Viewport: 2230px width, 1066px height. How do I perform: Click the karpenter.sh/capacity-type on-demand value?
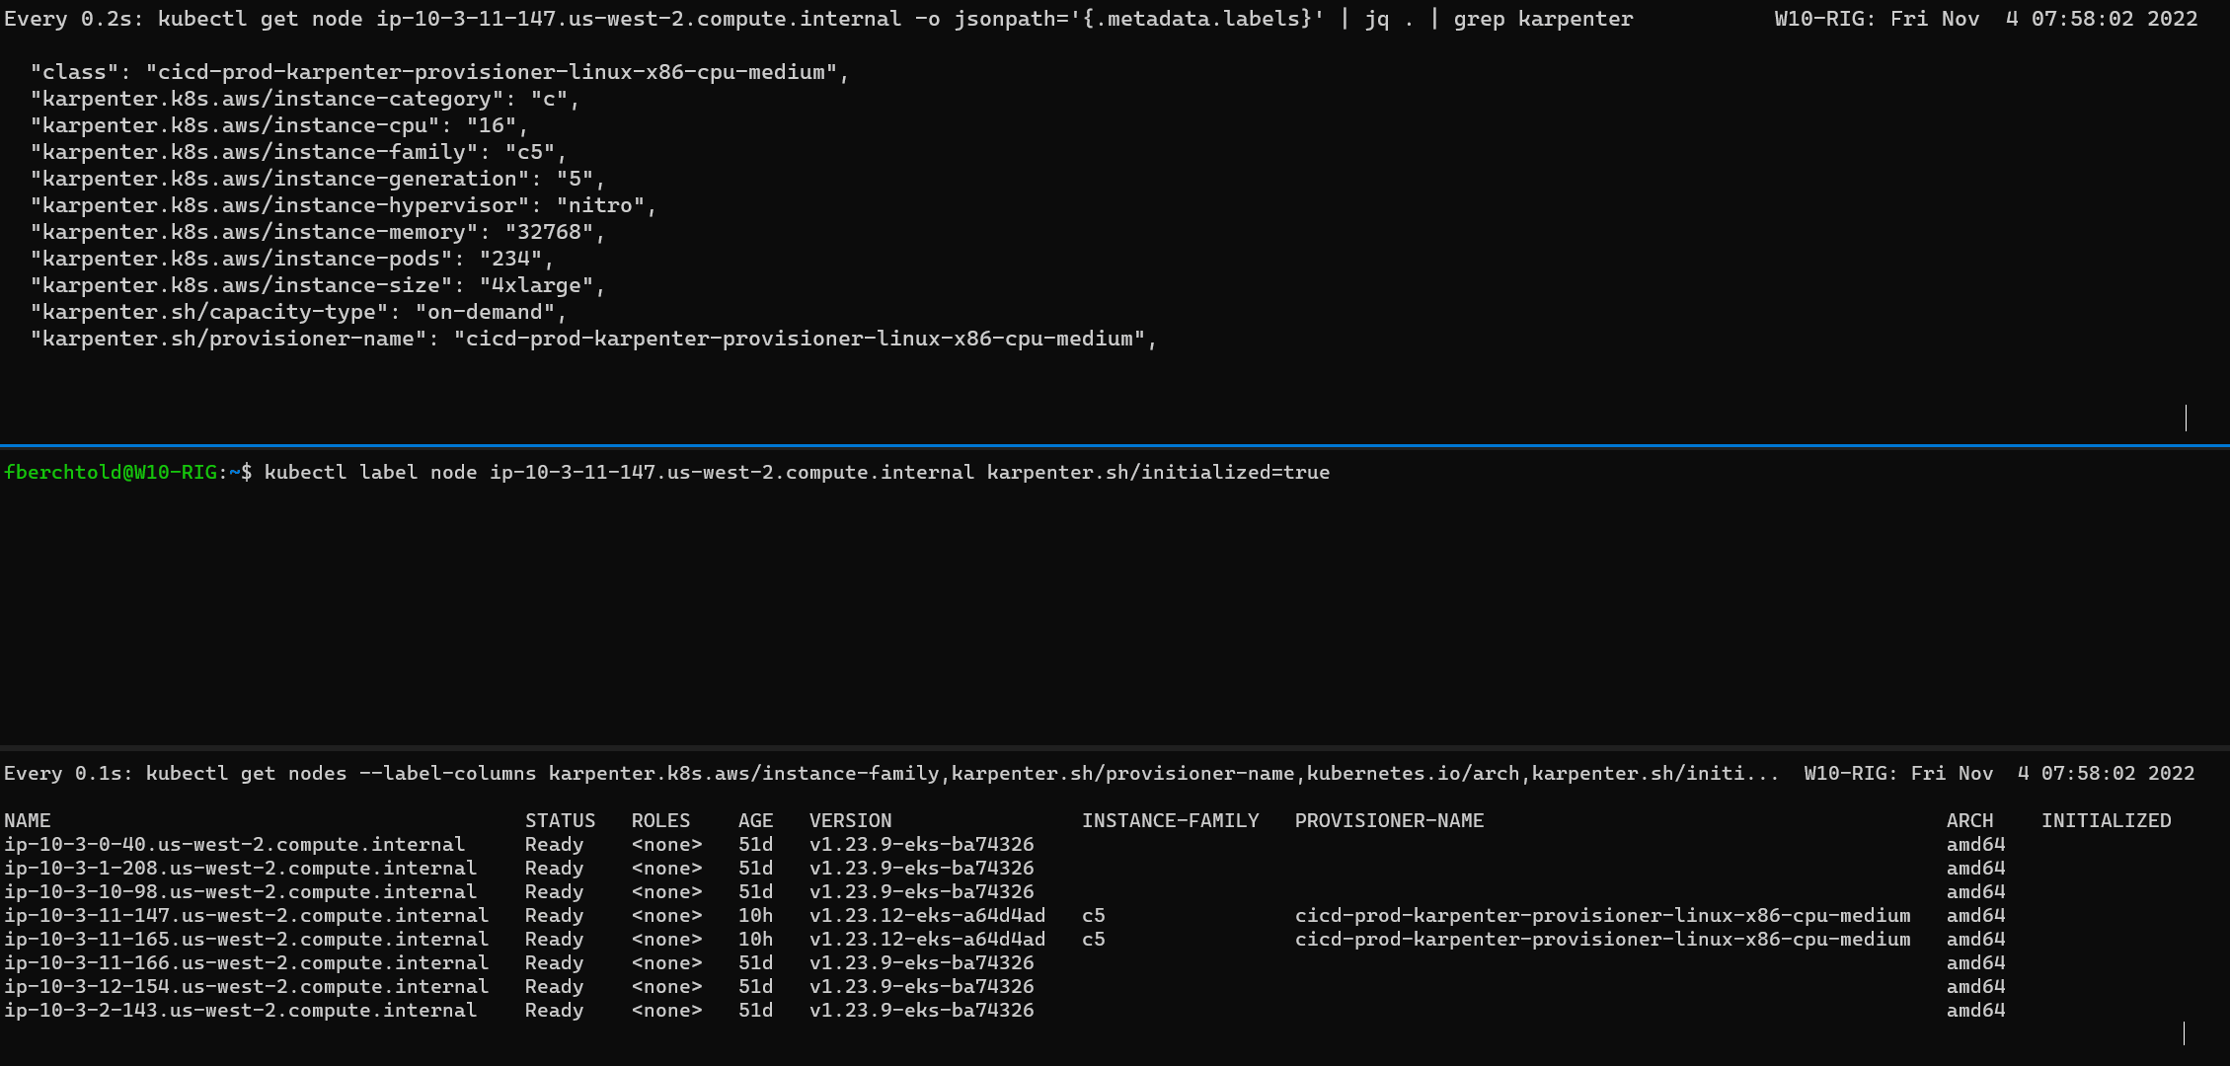pyautogui.click(x=494, y=311)
